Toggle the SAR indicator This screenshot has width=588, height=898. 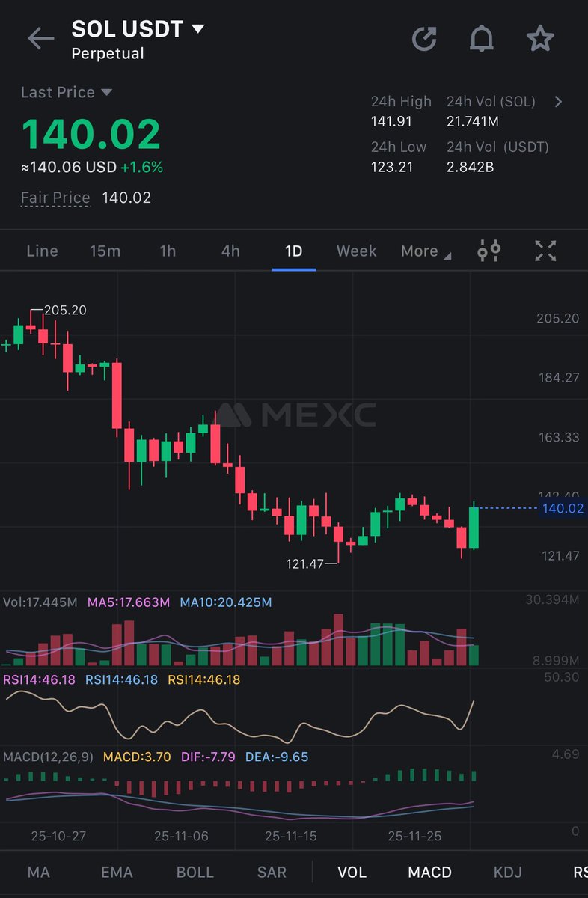point(272,872)
